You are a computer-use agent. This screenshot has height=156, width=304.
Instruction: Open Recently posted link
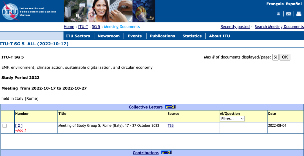235,27
